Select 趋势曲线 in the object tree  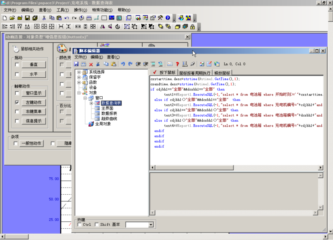109,119
